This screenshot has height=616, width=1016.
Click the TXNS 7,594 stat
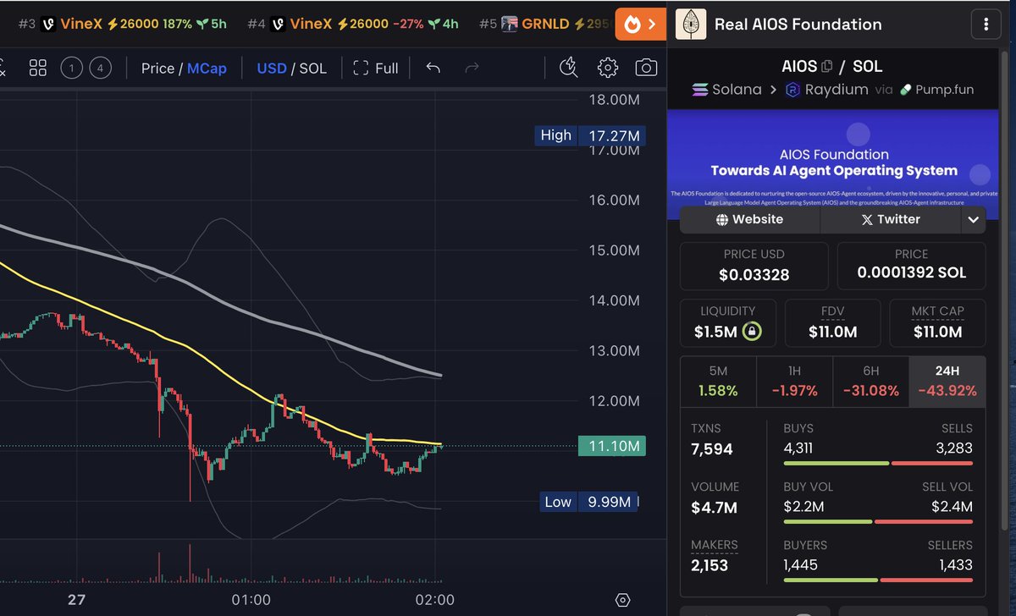(x=712, y=439)
